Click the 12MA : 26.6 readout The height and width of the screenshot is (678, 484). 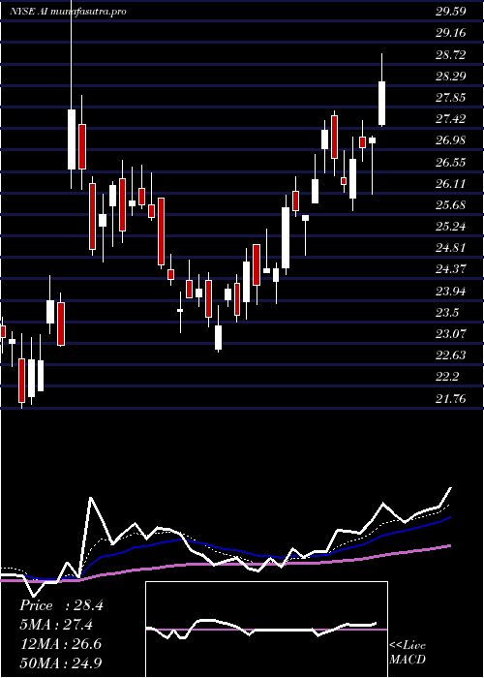60,644
